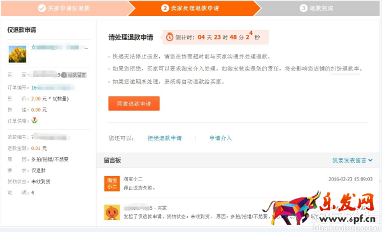Click the 申请介入 link
This screenshot has height=232, width=382.
coord(221,138)
